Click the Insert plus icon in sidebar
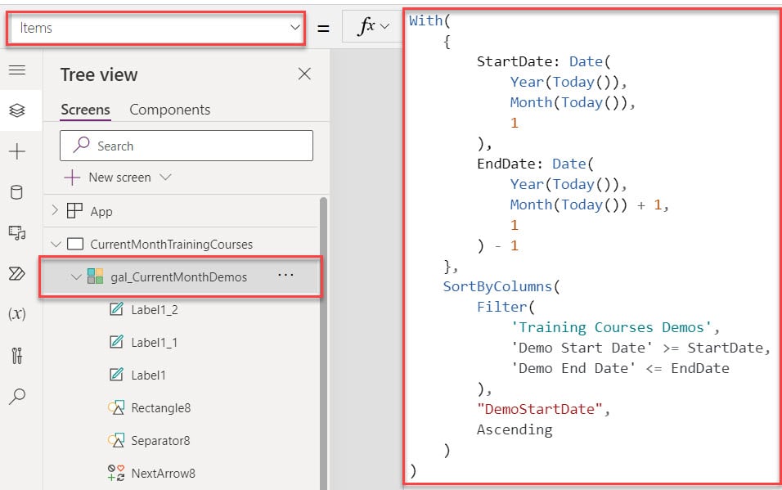This screenshot has height=490, width=782. click(17, 151)
